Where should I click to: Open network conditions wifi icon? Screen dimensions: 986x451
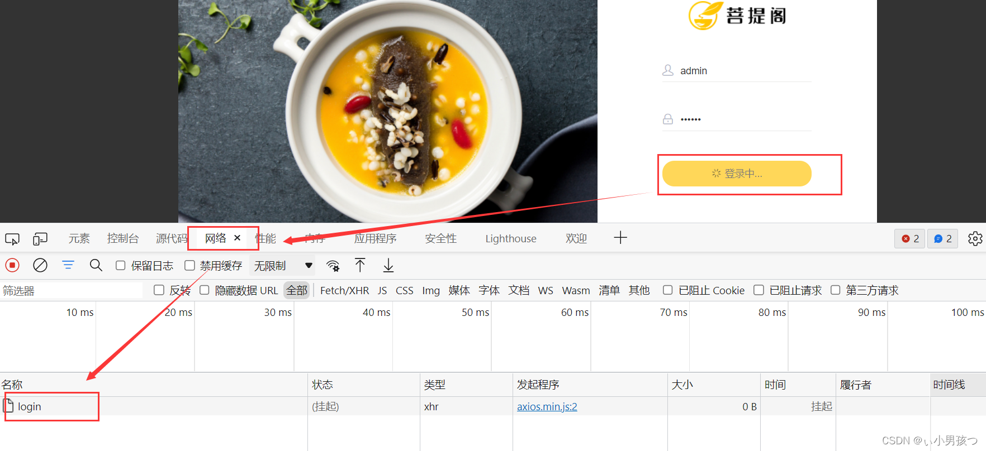333,266
